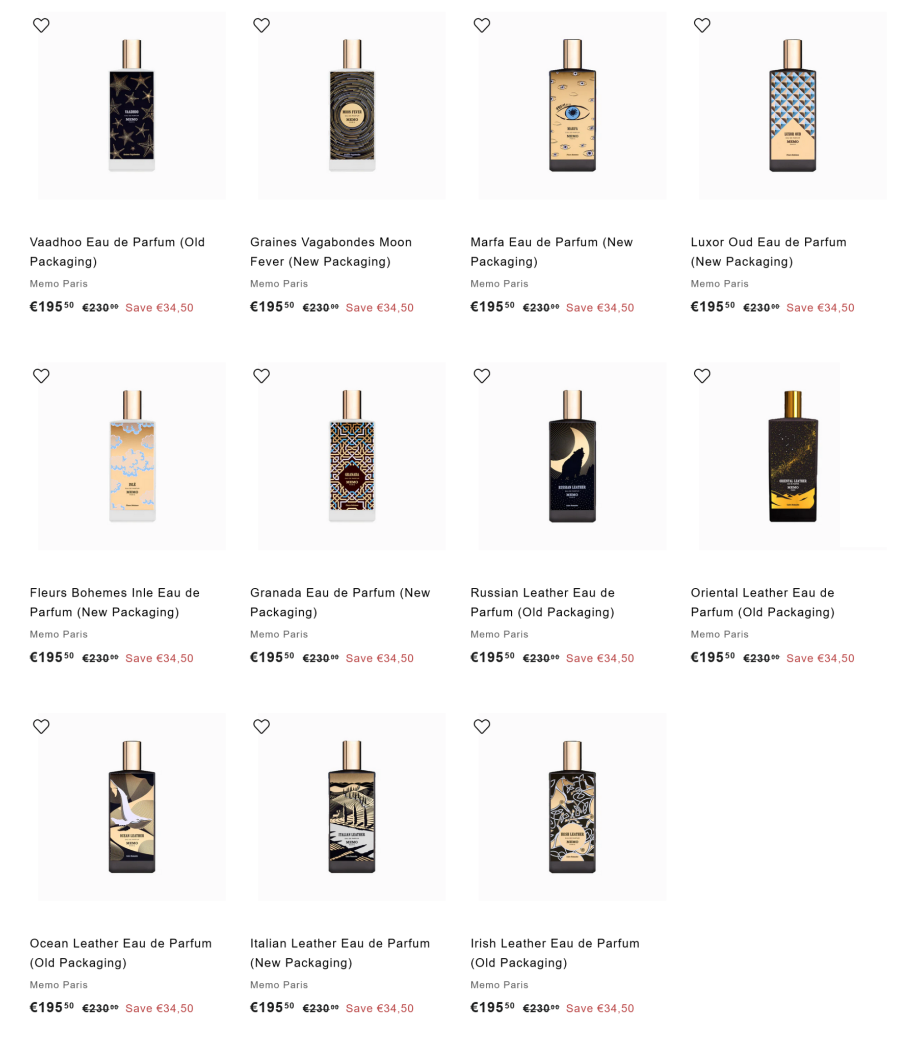This screenshot has width=919, height=1044.
Task: Click the heart icon for Italian Leather
Action: click(x=261, y=726)
